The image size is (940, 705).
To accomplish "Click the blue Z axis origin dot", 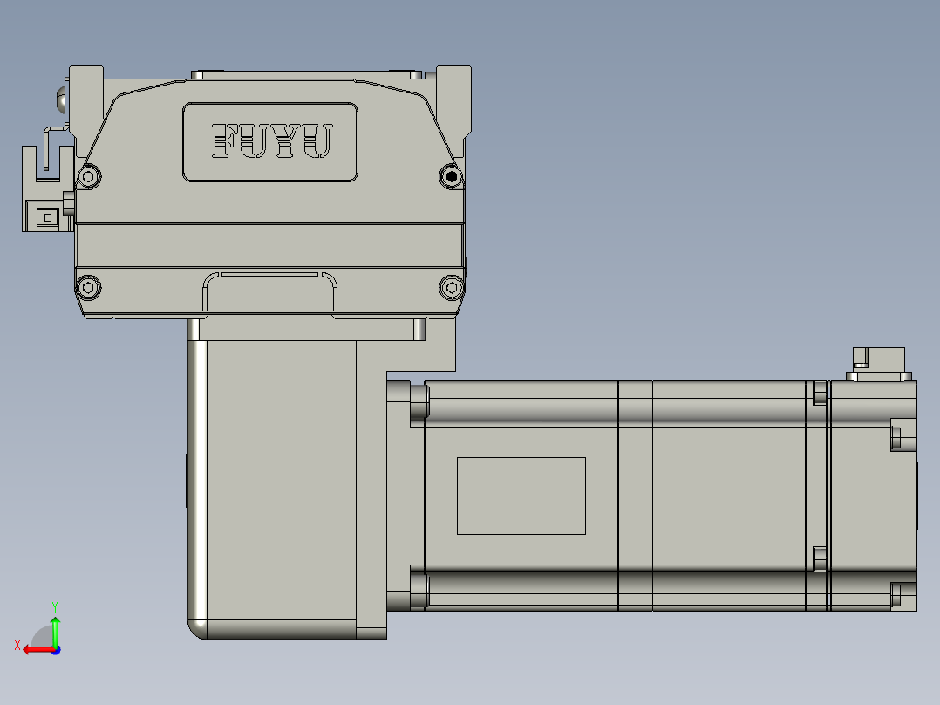I will [57, 650].
